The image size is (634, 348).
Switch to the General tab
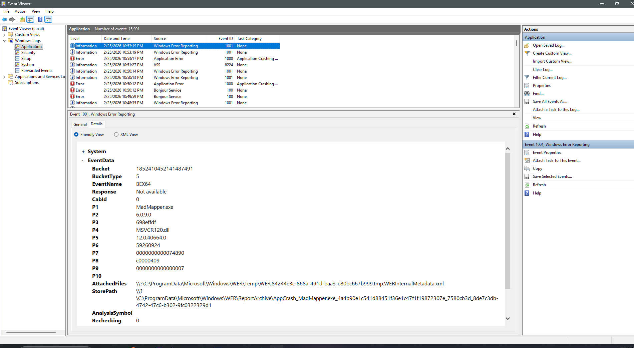tap(79, 124)
